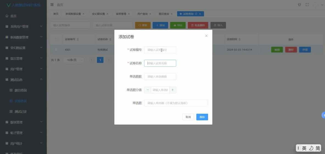Viewport: 325px width, 154px height.
Task: Close the 试卷查询 tab
Action: 200,14
